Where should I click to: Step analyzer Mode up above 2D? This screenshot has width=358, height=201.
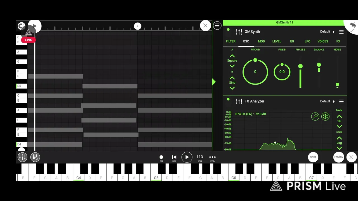[339, 116]
